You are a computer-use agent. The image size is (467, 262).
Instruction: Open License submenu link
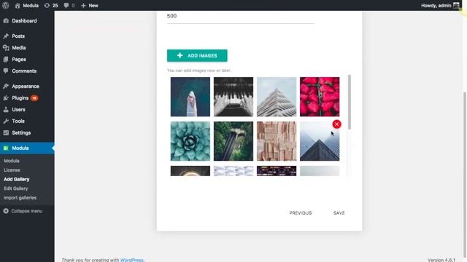[x=12, y=170]
